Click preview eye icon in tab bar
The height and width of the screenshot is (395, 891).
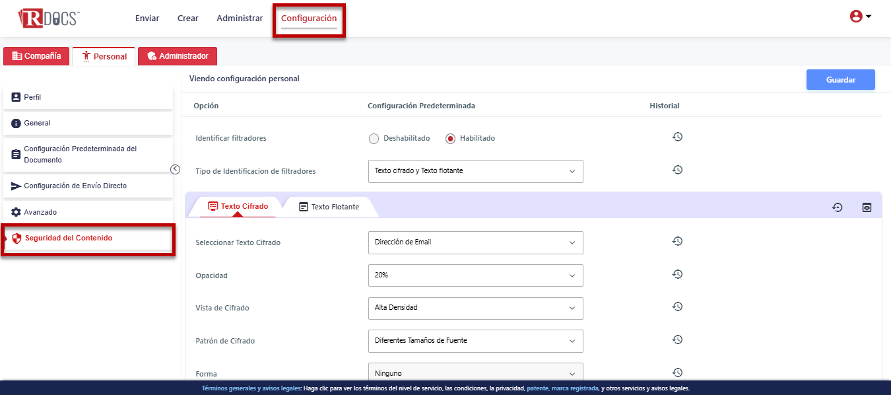tap(867, 207)
